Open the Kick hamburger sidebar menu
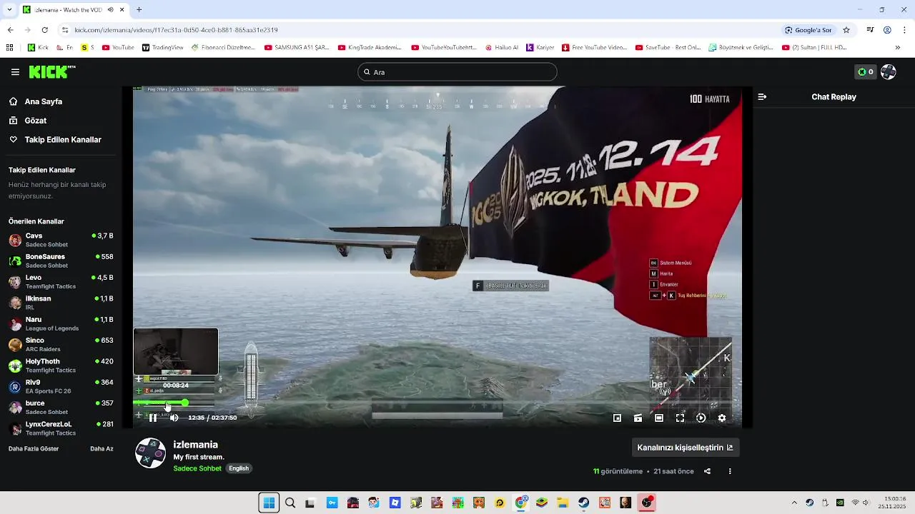 [15, 72]
